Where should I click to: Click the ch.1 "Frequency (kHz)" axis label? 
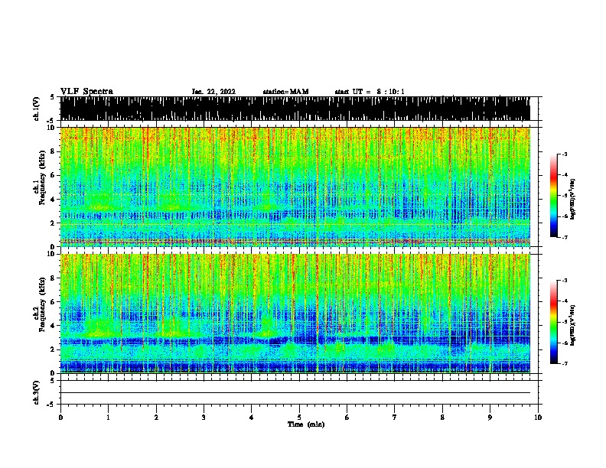pyautogui.click(x=43, y=178)
